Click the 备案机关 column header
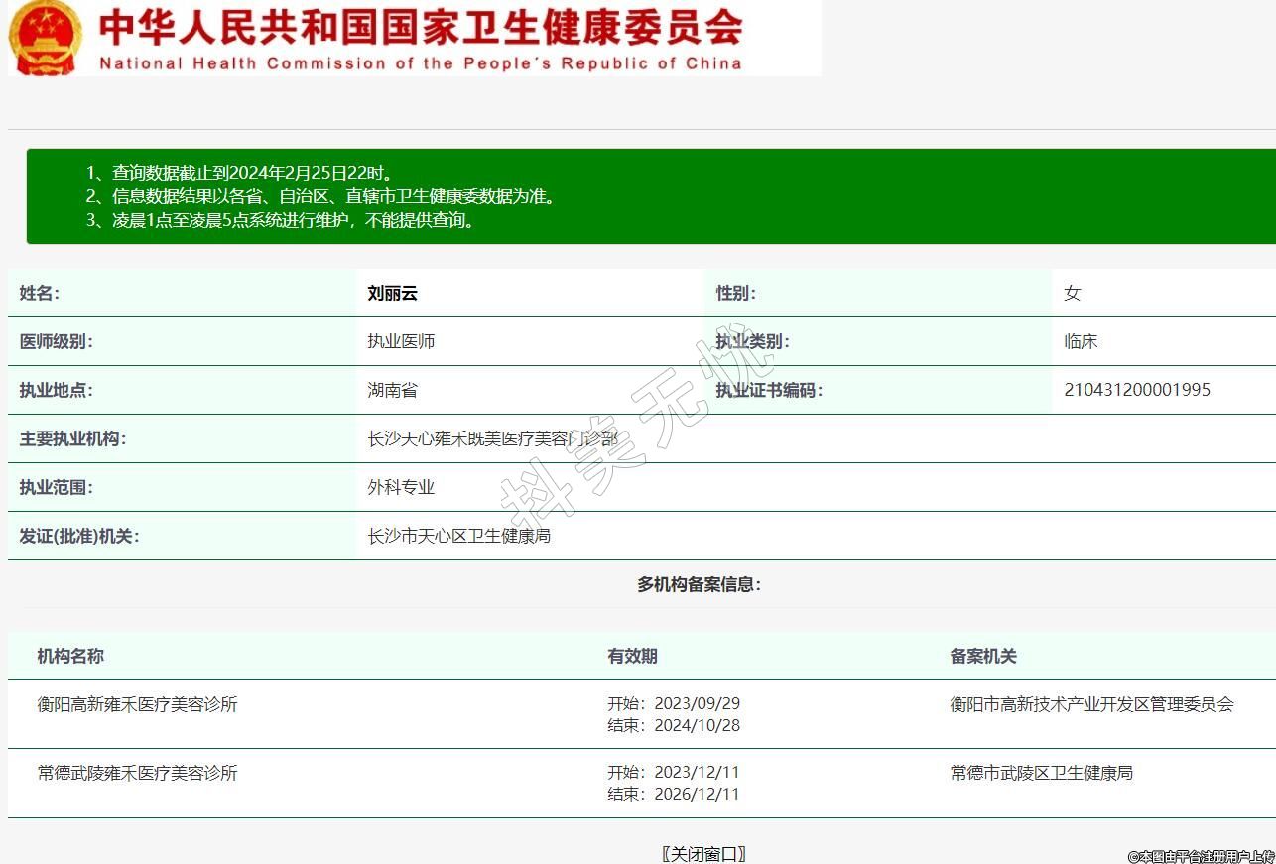 click(982, 656)
